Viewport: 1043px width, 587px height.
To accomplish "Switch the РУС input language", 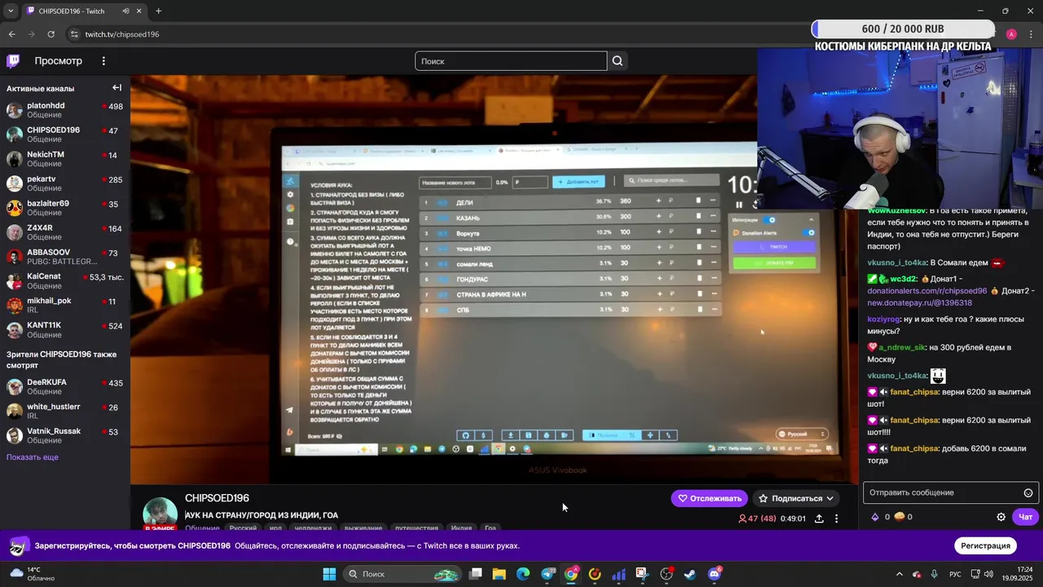I will pos(955,574).
